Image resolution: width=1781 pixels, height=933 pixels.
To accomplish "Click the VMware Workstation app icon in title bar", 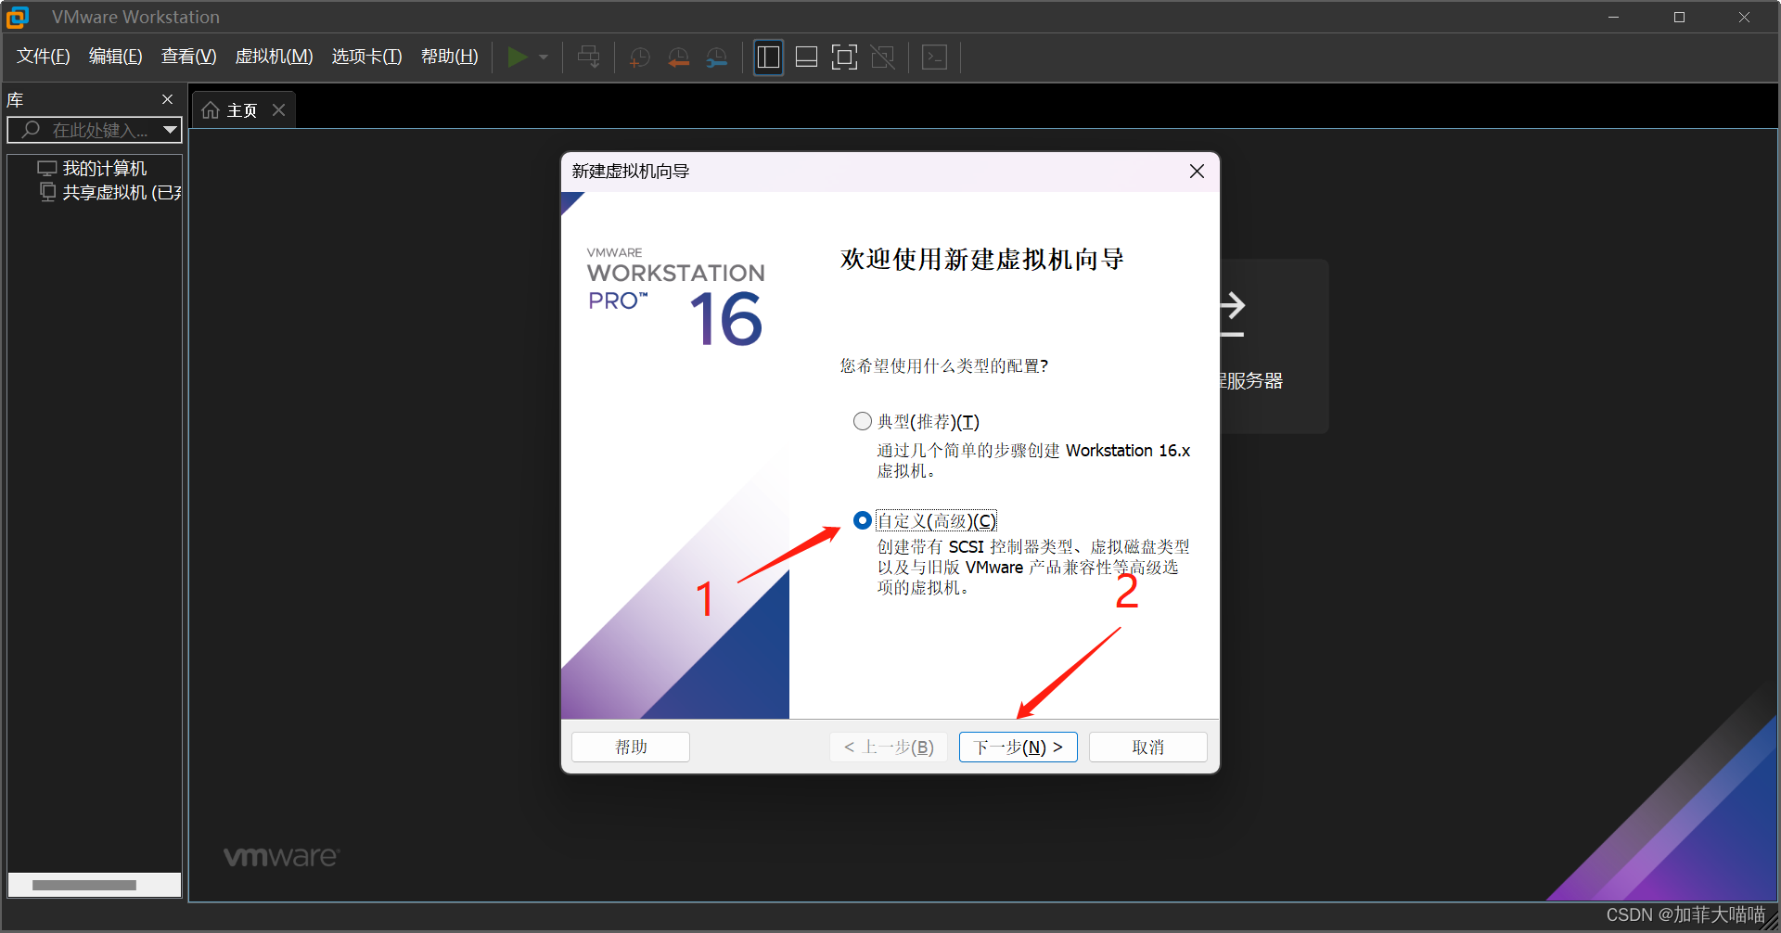I will tap(18, 17).
